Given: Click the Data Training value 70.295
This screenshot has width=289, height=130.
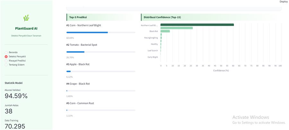Looking at the screenshot, I should point(15,126).
